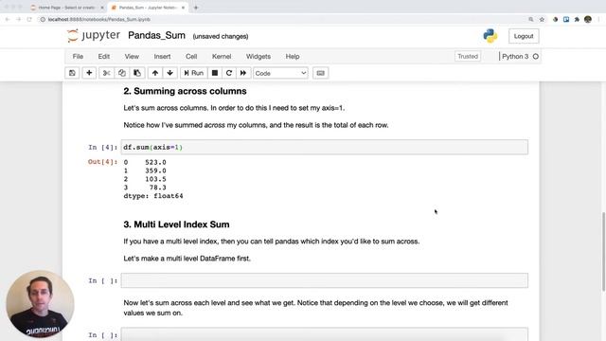The width and height of the screenshot is (606, 341).
Task: Click 'dtype: float64' output text
Action: point(153,196)
